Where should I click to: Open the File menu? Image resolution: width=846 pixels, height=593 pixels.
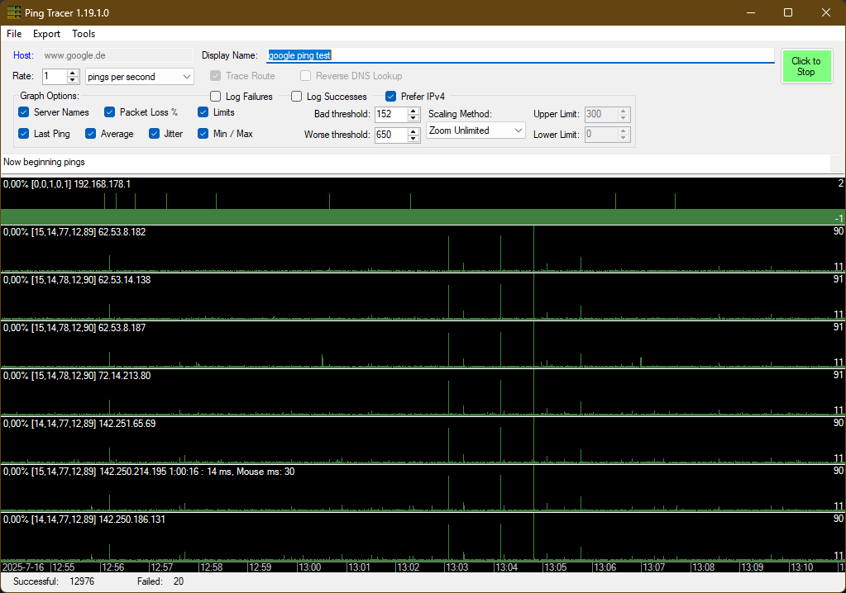pos(14,33)
